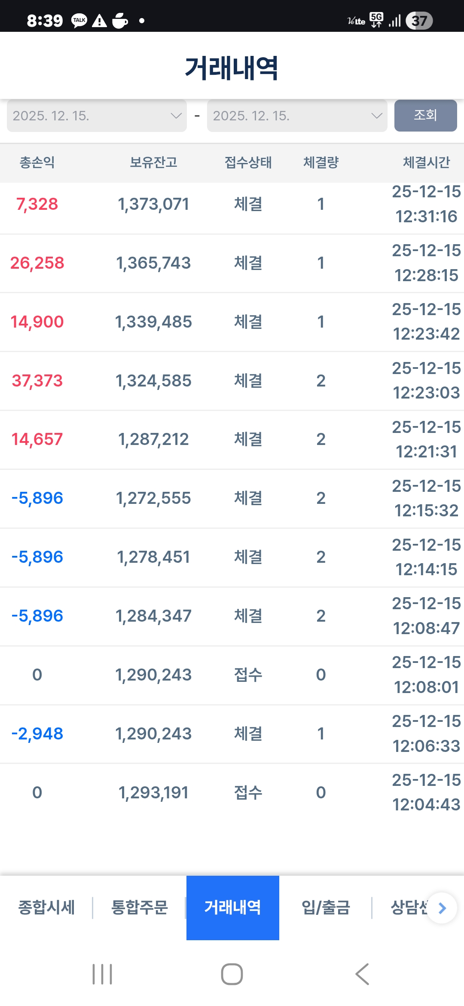Tap the KakaoTalk notification icon
Screen dimensions: 464x1006
pyautogui.click(x=79, y=21)
